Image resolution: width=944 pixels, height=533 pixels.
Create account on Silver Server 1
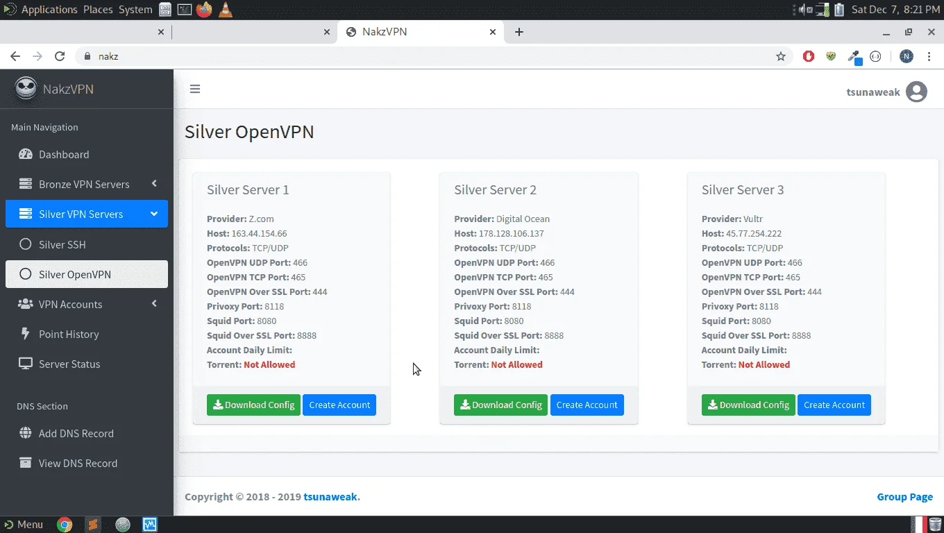pyautogui.click(x=339, y=405)
